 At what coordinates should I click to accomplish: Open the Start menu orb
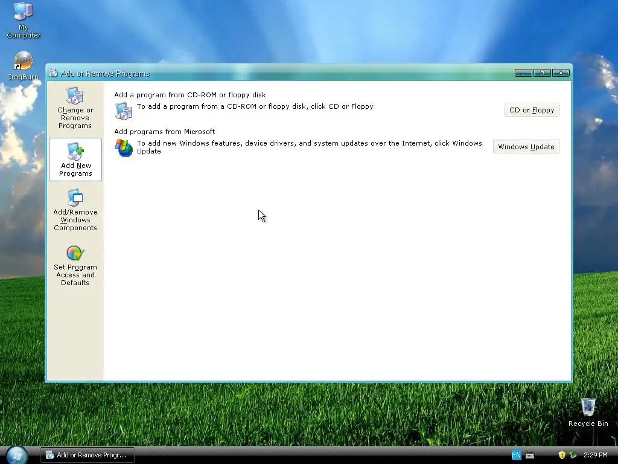[x=16, y=456]
